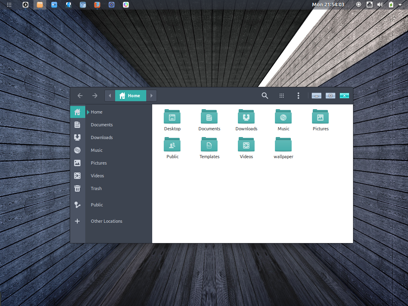The height and width of the screenshot is (306, 408).
Task: Select Home label in the sidebar
Action: (96, 112)
